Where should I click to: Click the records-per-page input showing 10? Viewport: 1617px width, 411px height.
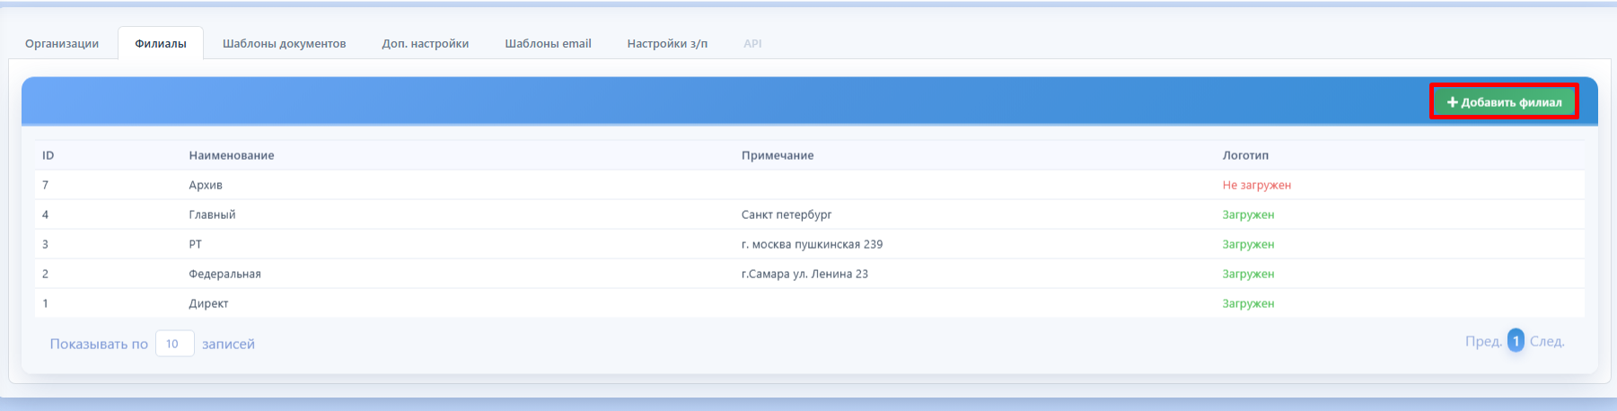[x=175, y=344]
